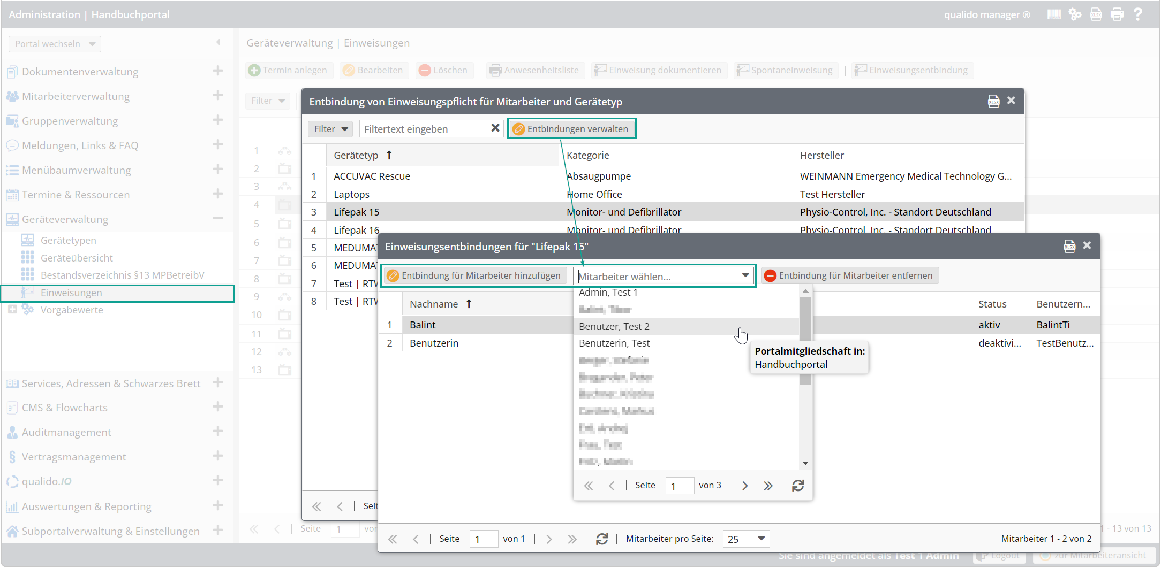Clear the filter text with X icon

495,128
